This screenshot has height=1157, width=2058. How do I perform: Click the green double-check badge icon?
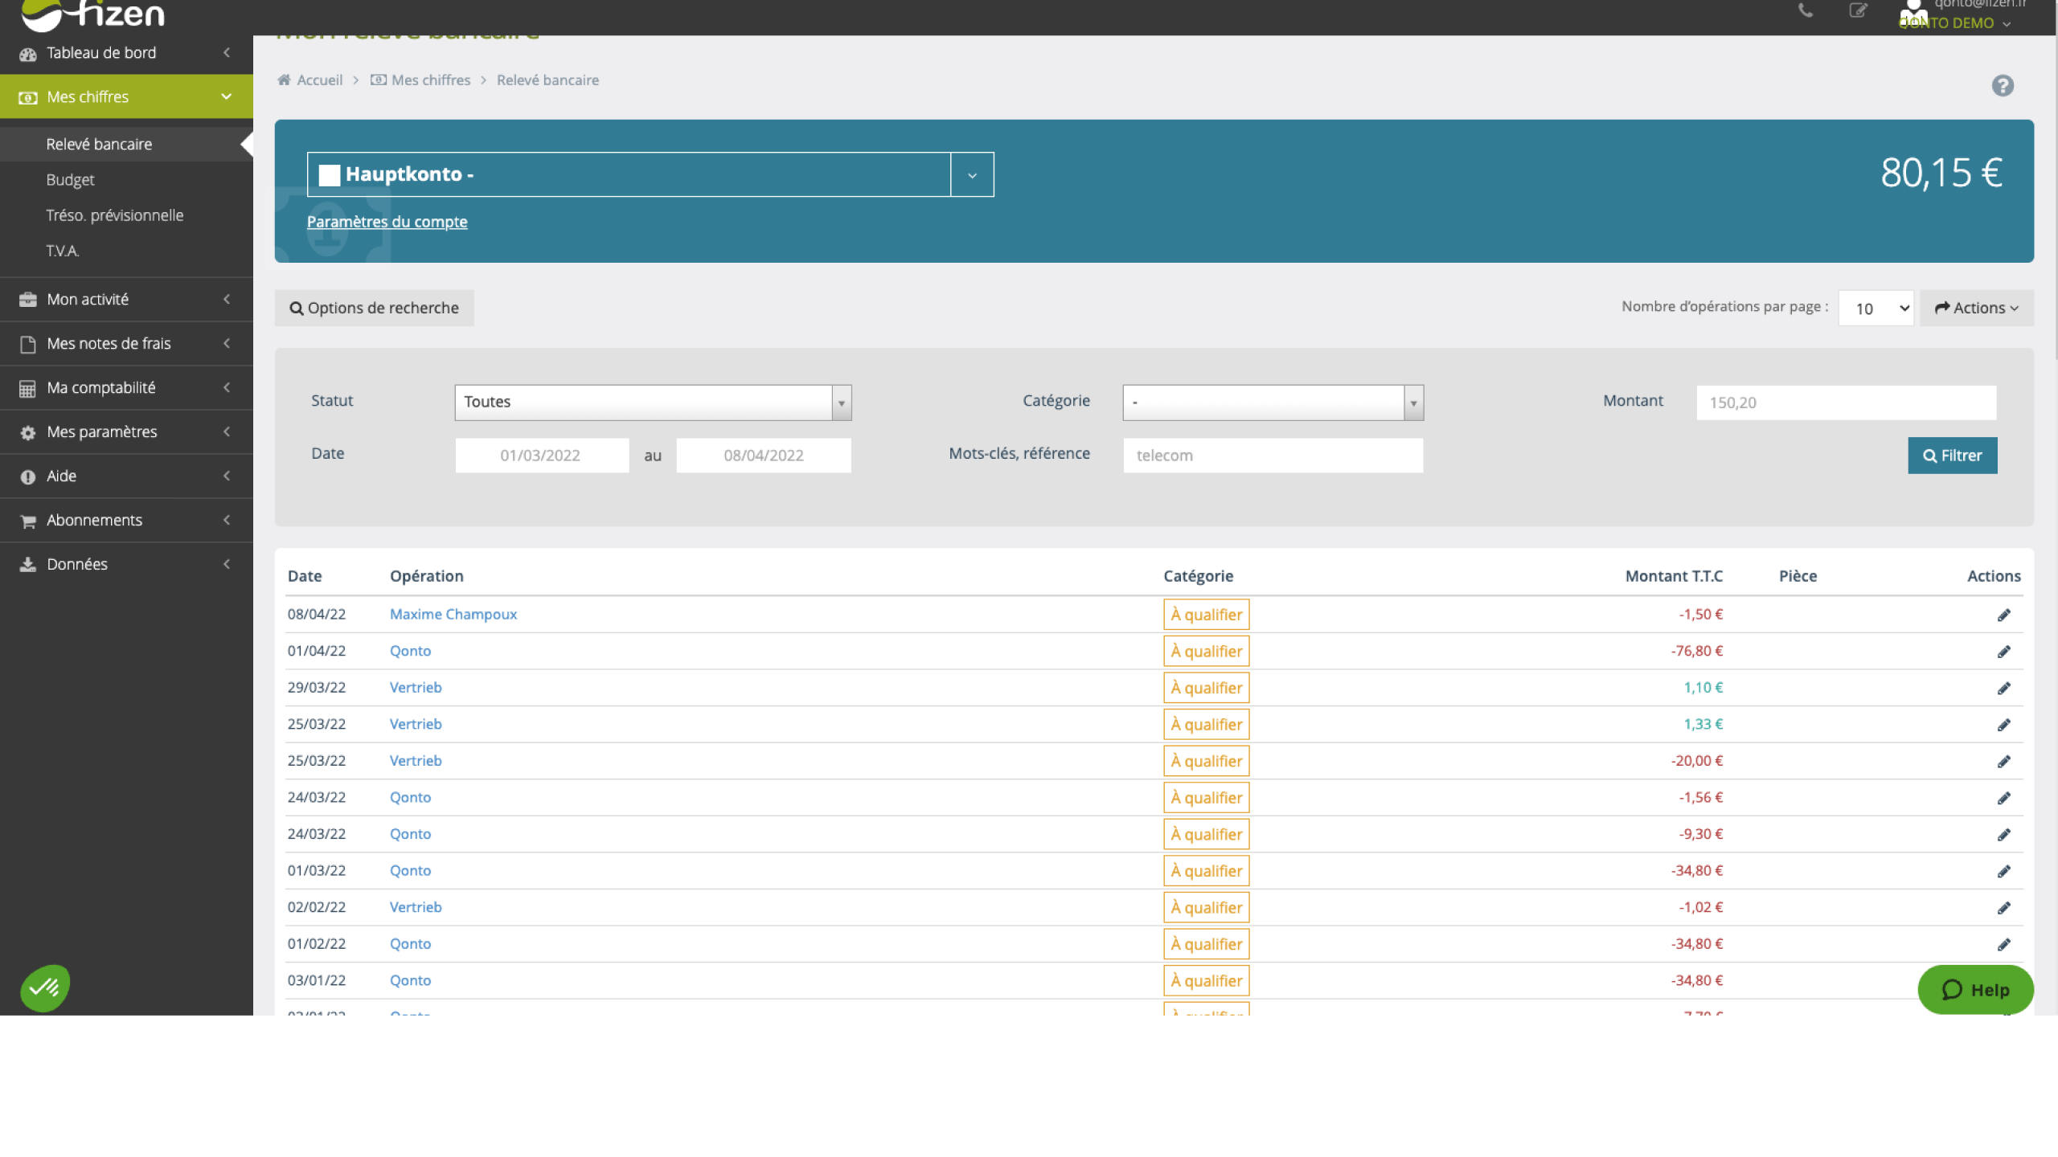tap(45, 987)
